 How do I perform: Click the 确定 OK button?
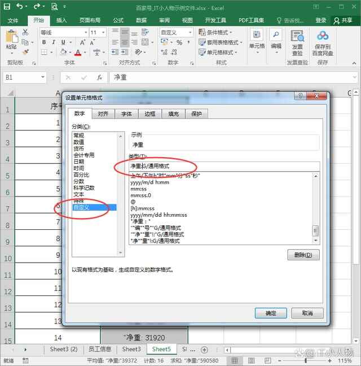[271, 313]
